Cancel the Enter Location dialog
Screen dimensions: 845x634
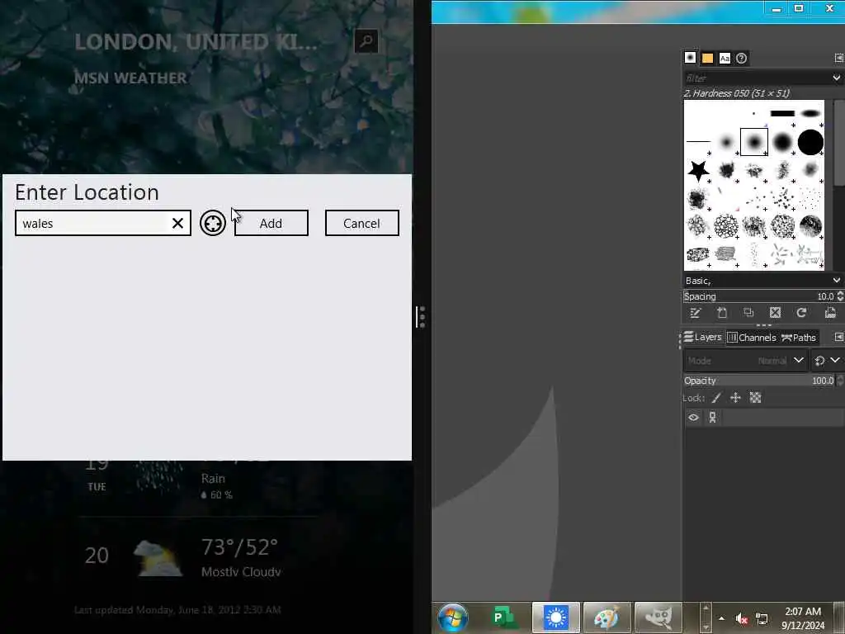point(361,223)
